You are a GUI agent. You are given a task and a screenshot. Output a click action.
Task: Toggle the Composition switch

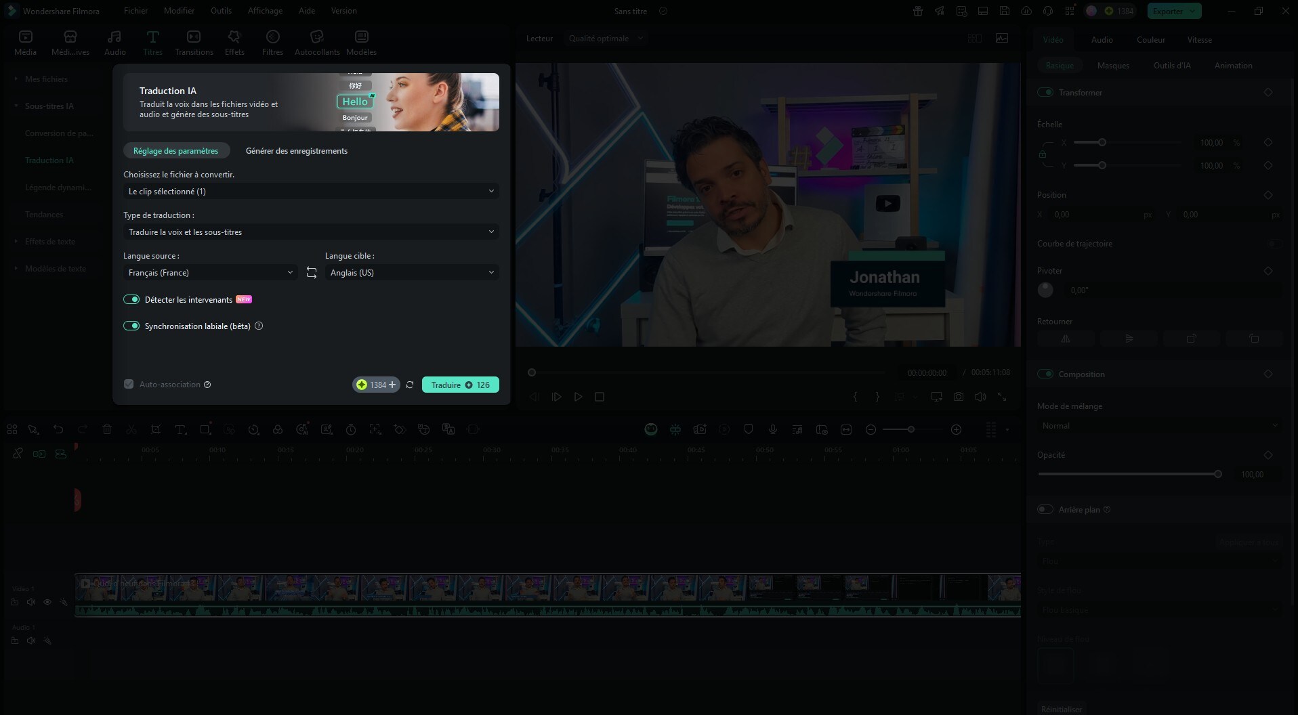[1045, 374]
